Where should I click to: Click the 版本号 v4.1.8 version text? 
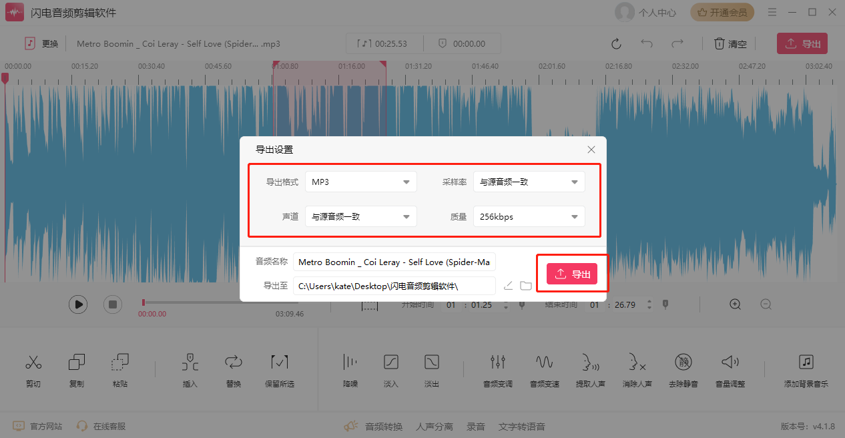[x=808, y=426]
